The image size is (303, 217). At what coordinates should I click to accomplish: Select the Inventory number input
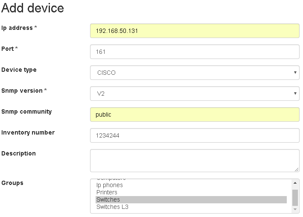[x=195, y=135]
